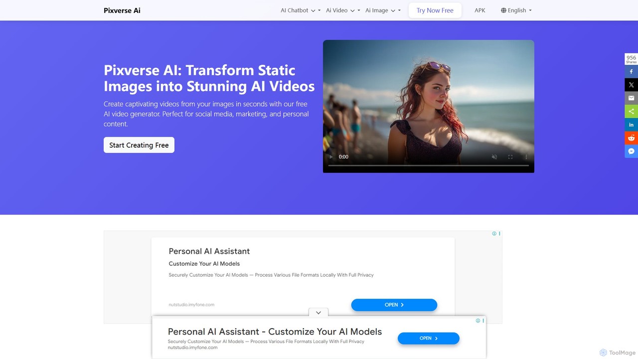
Task: Open video more-options menu (three dots)
Action: [526, 157]
